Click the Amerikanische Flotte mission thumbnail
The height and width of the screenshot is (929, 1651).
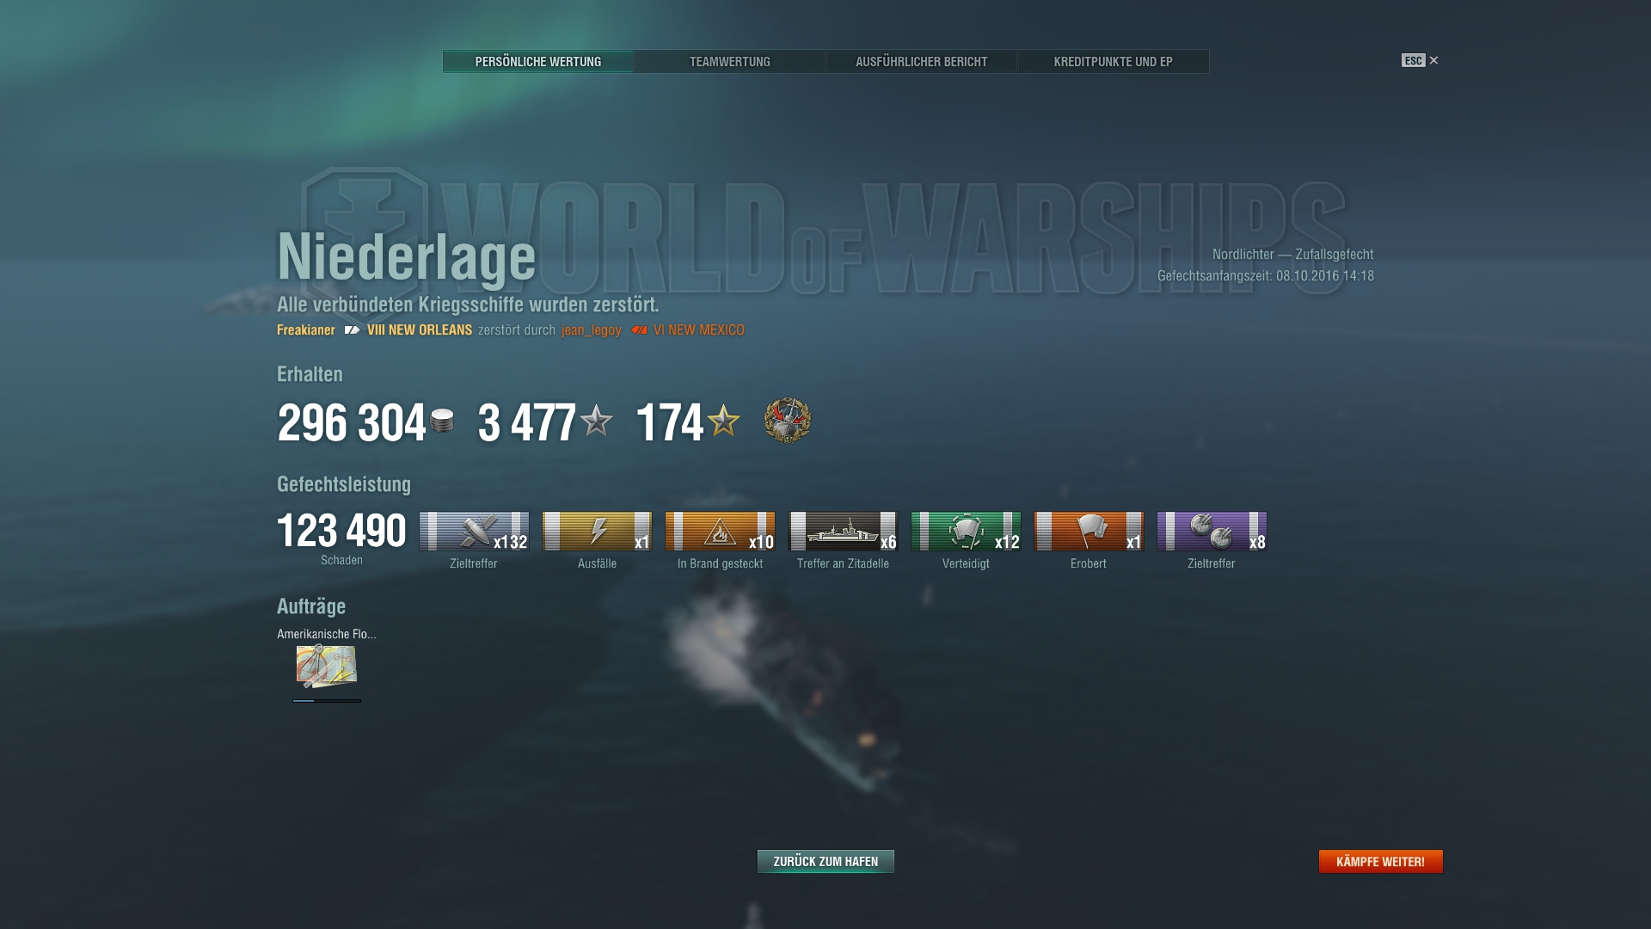[327, 666]
